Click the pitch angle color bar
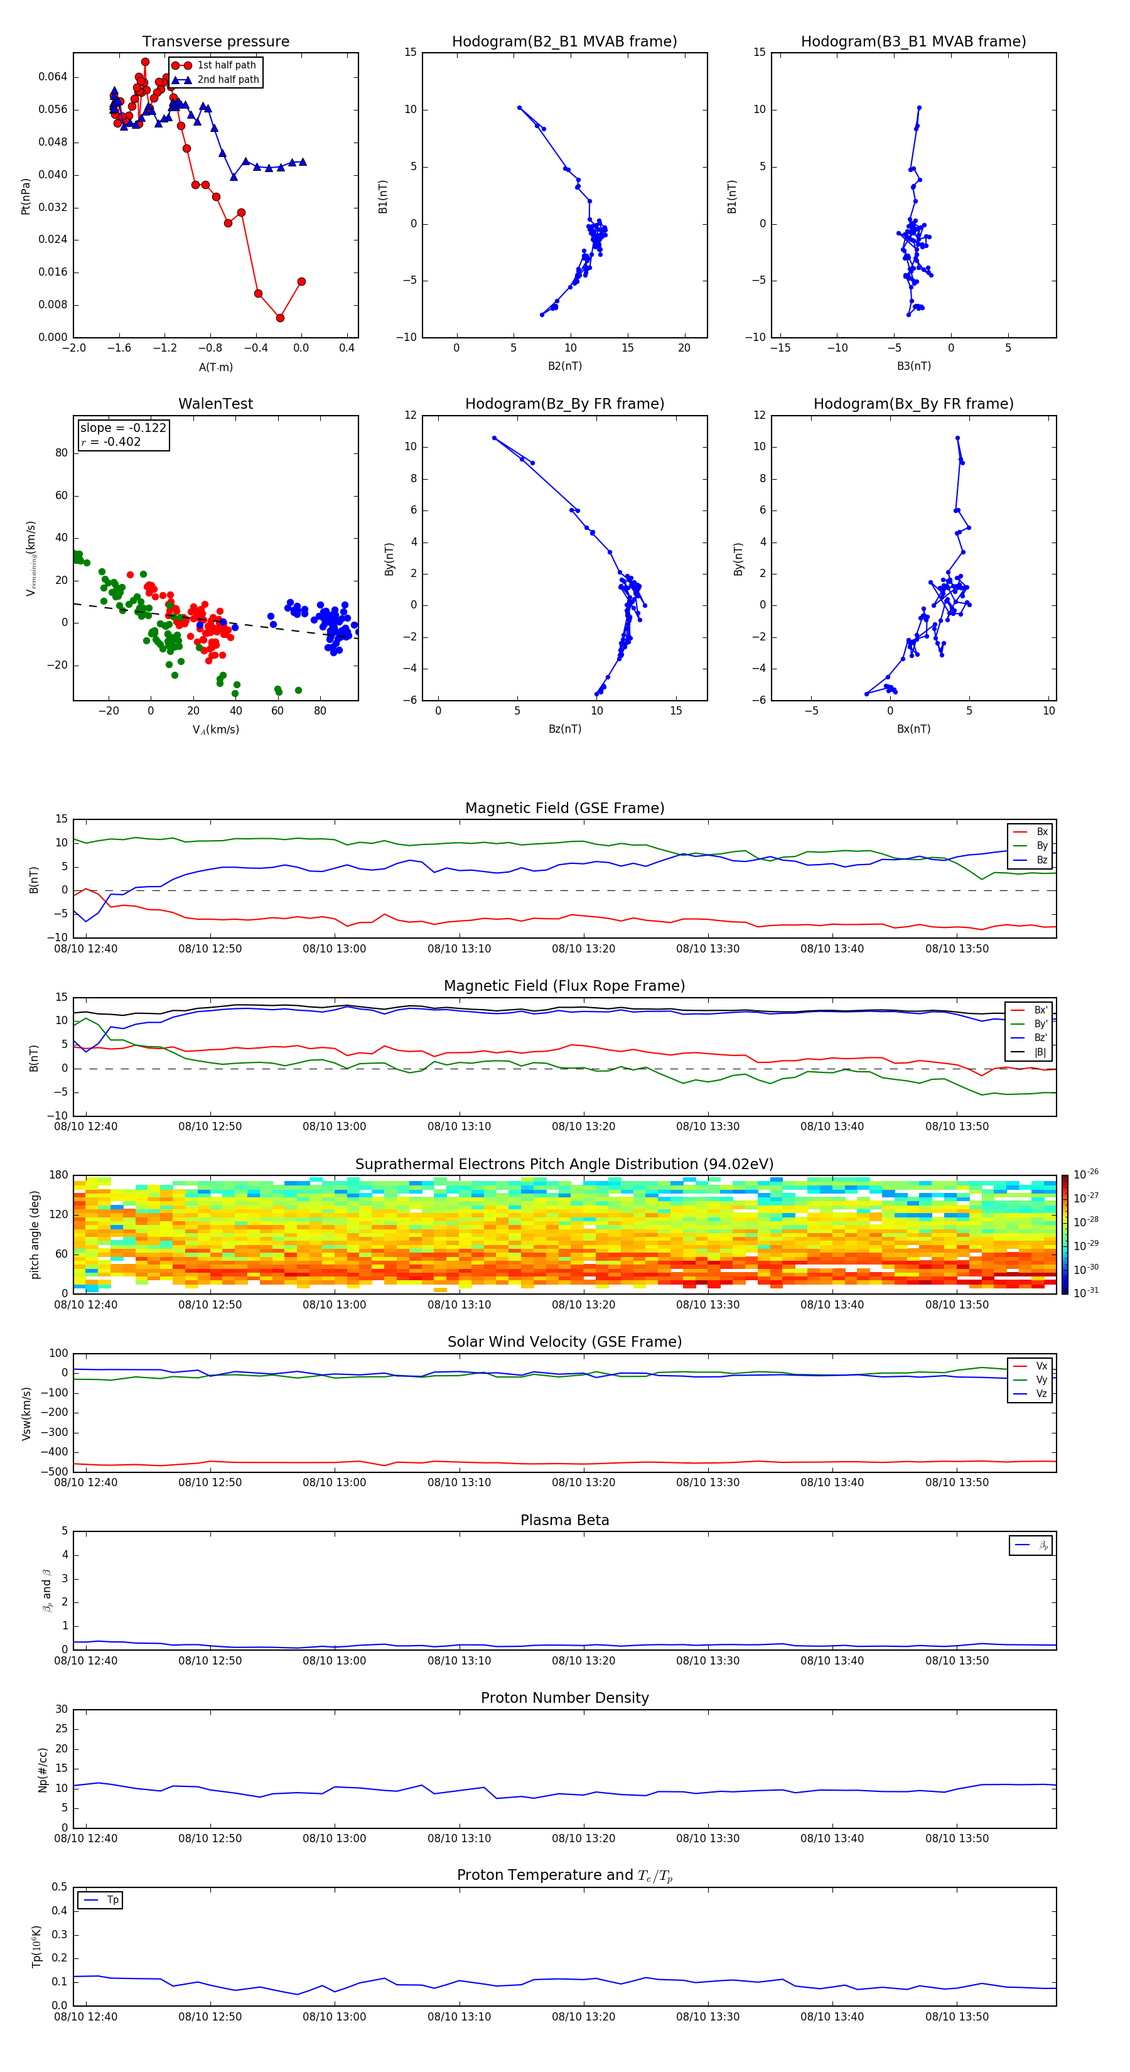The width and height of the screenshot is (1130, 2072). coord(1064,1234)
